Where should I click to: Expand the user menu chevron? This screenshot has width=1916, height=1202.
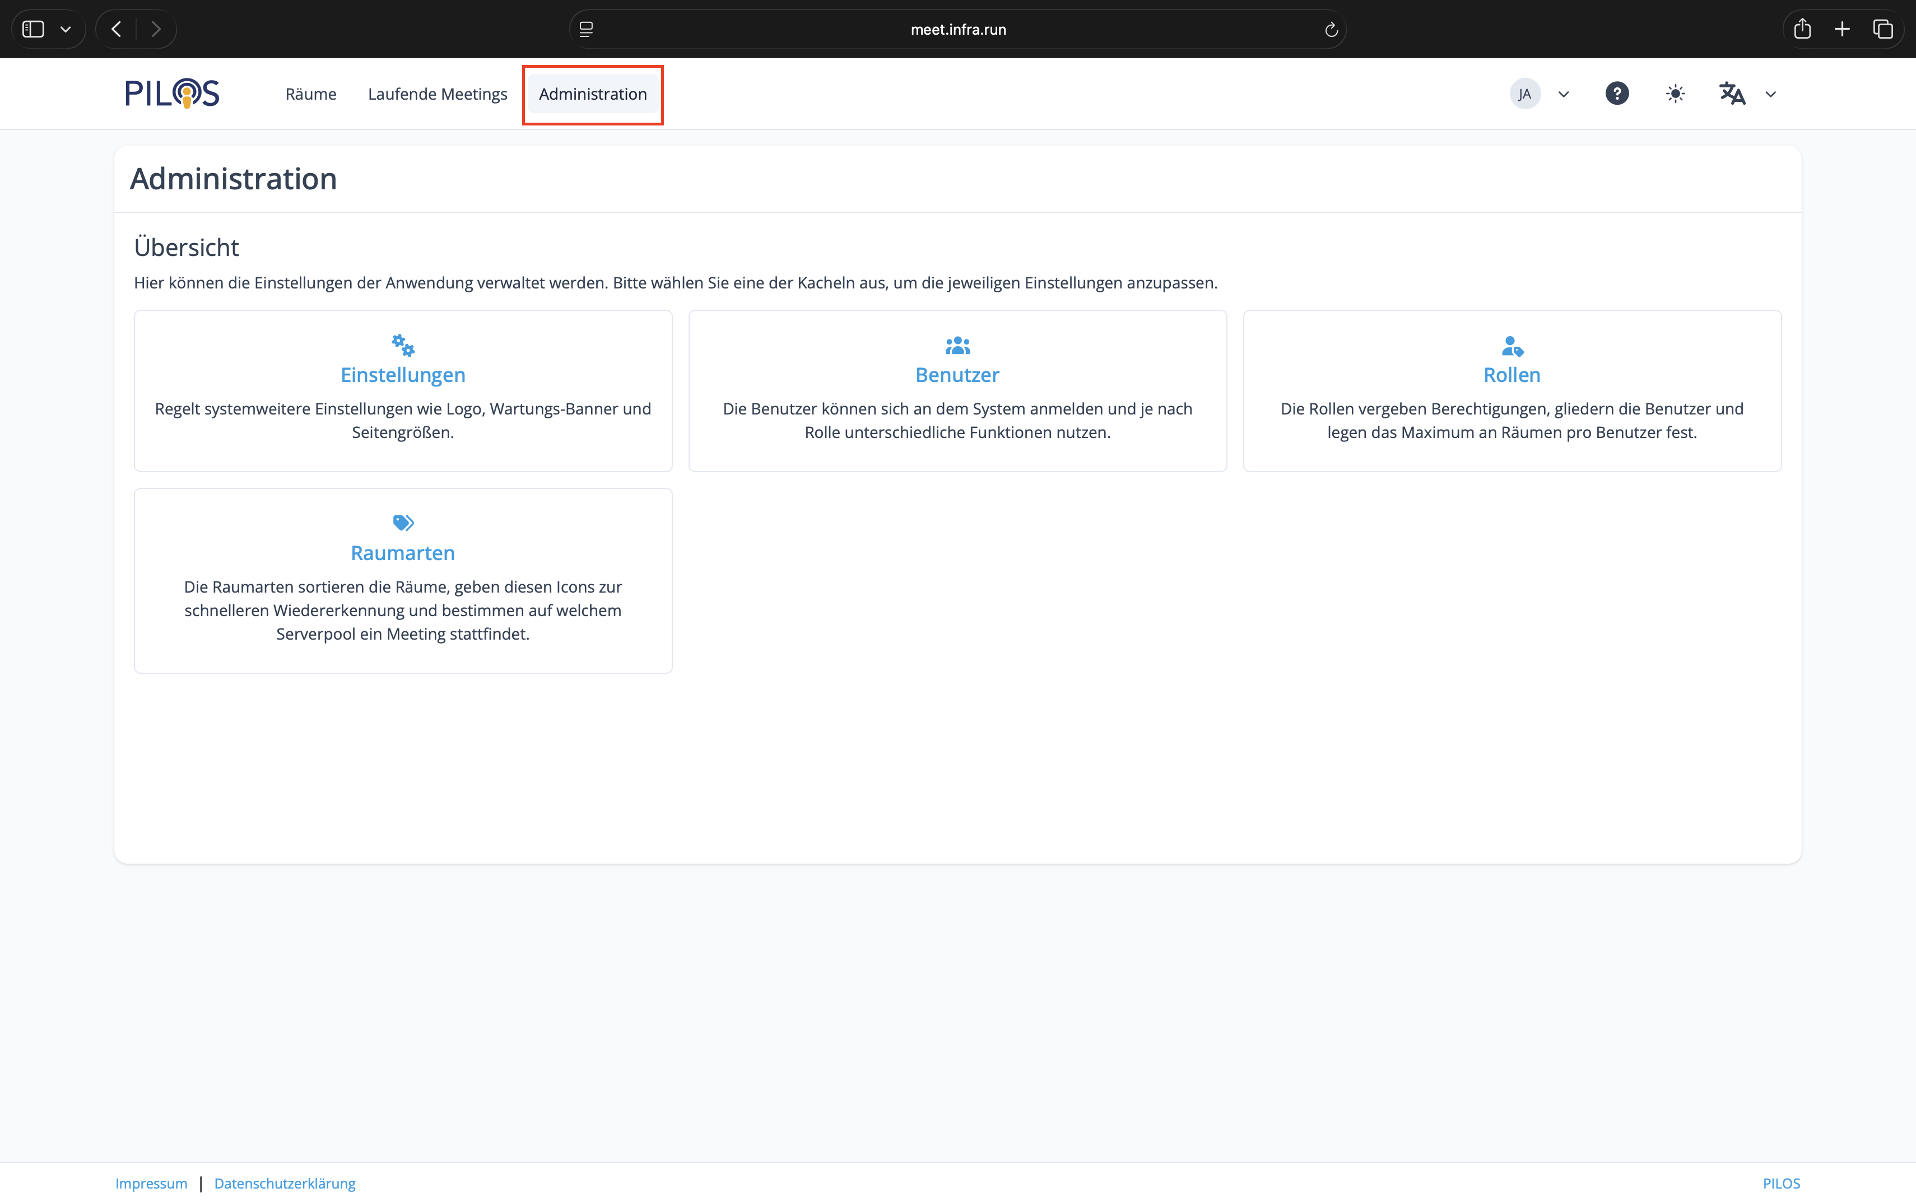[1563, 94]
